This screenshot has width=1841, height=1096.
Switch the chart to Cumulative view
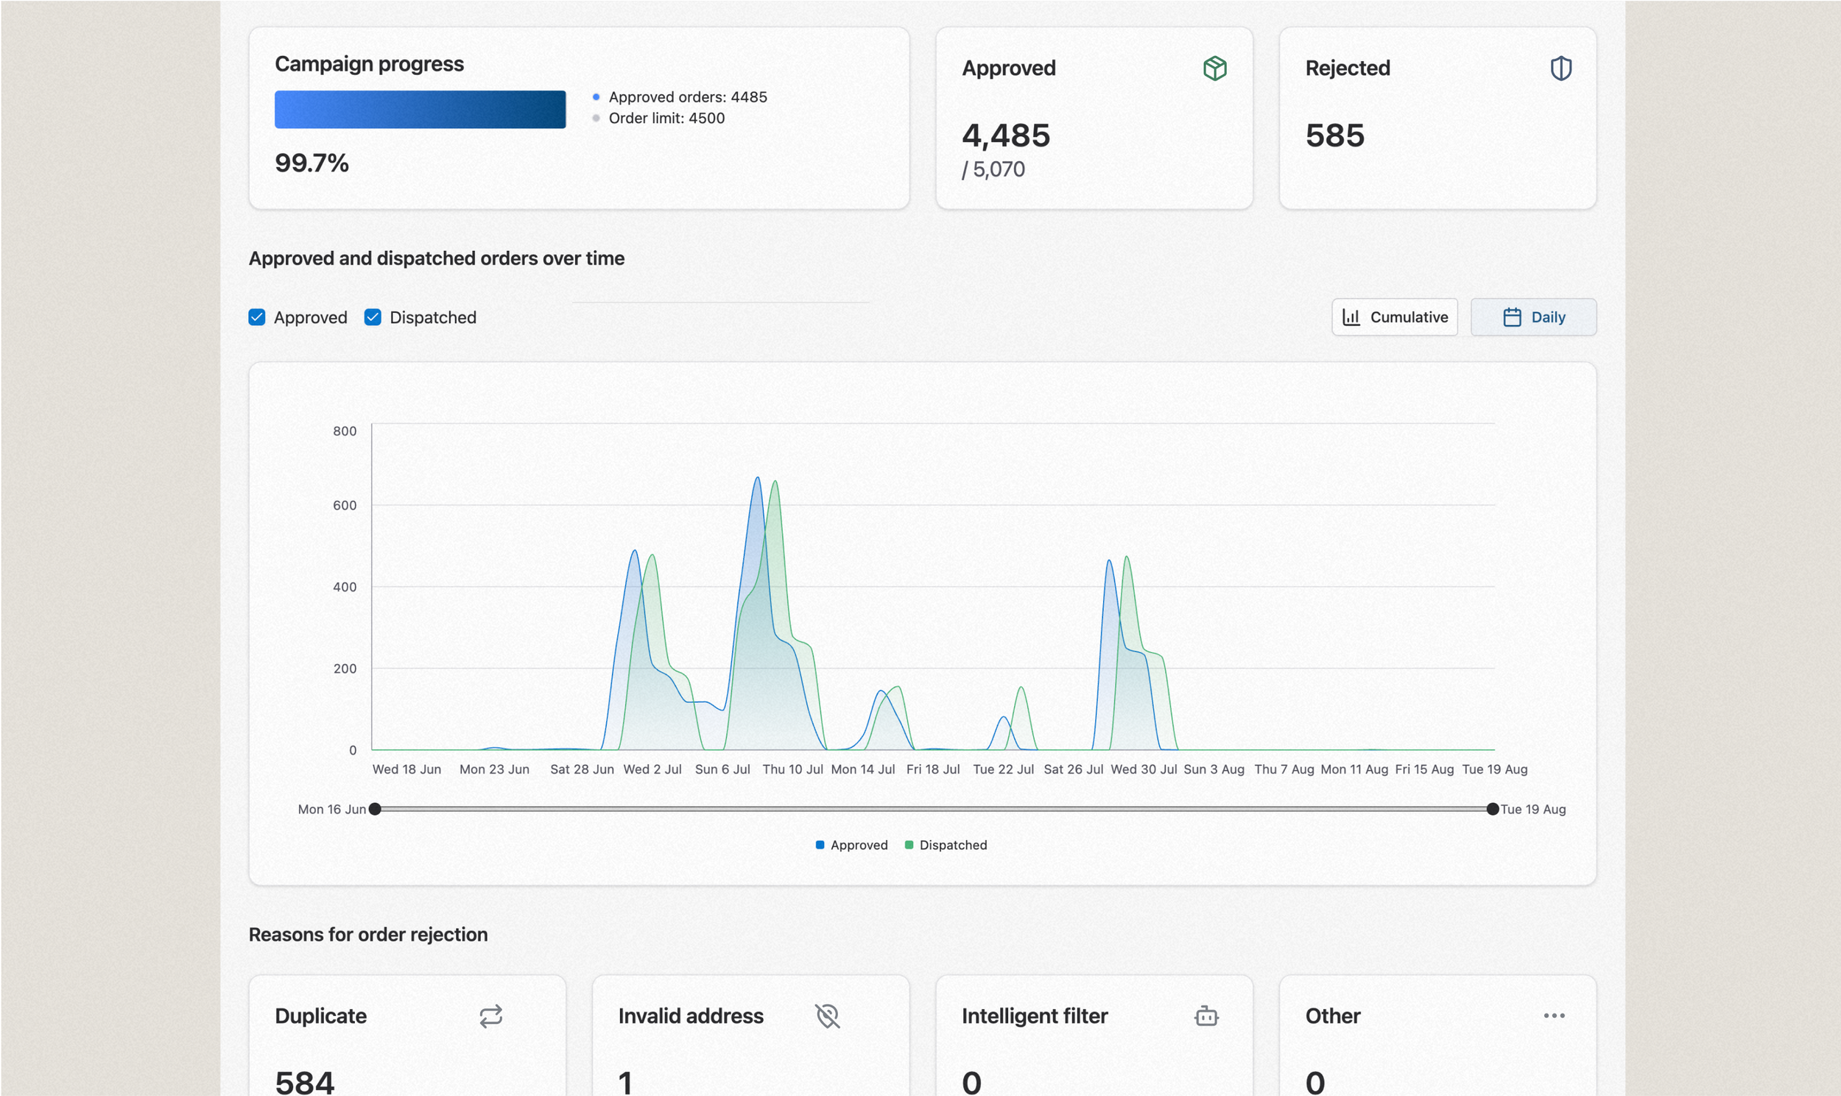(1394, 317)
